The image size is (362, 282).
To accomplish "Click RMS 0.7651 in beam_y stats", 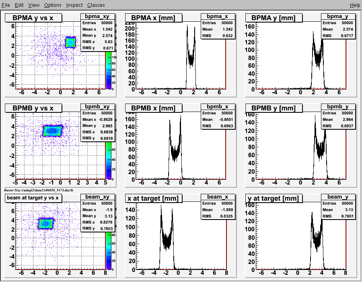I will coord(338,216).
